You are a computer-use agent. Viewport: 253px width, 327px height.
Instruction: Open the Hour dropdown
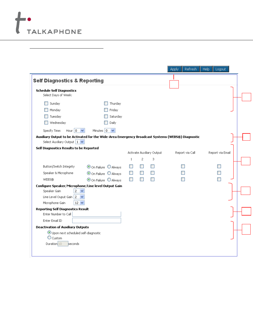pyautogui.click(x=80, y=131)
